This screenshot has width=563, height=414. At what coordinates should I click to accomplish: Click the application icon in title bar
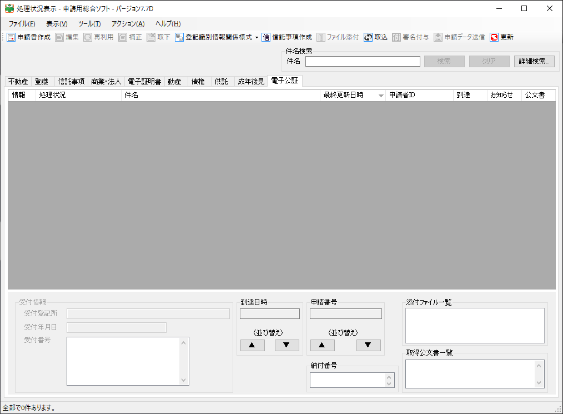click(x=9, y=8)
